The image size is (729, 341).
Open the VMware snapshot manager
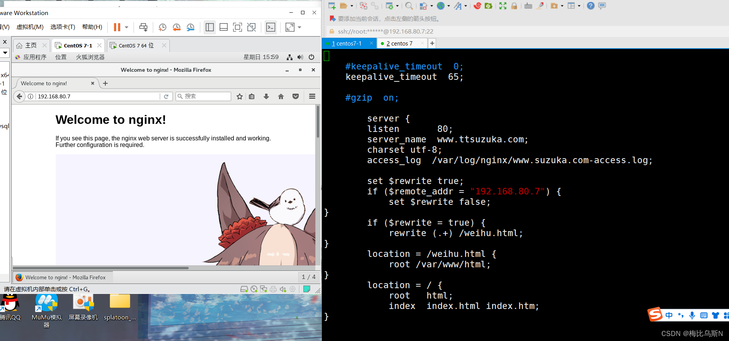click(190, 27)
